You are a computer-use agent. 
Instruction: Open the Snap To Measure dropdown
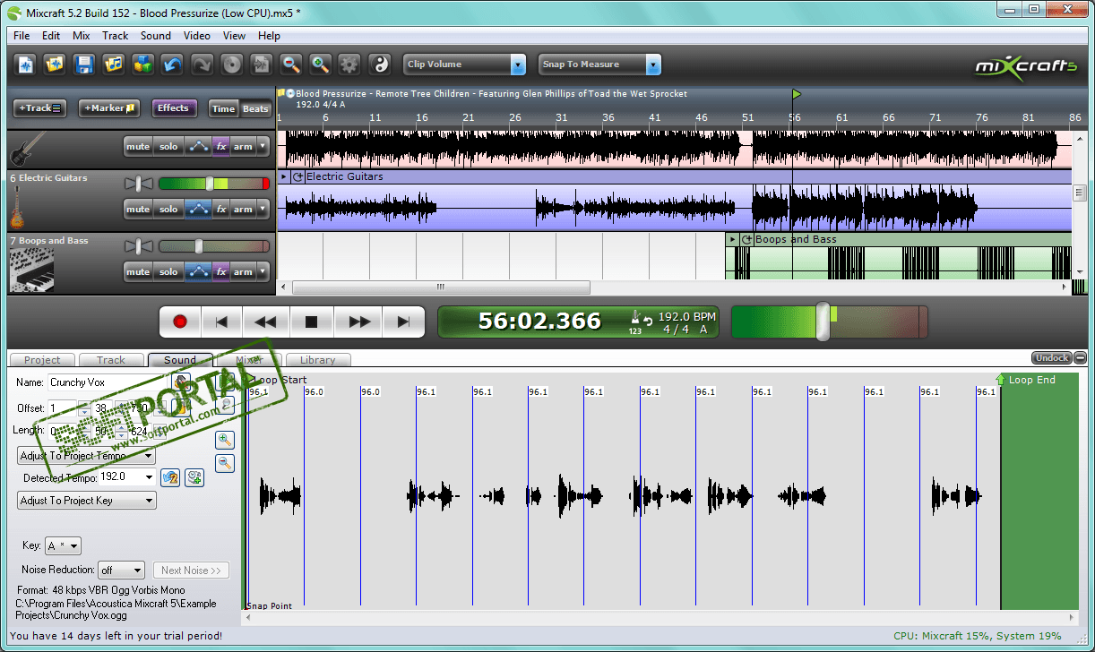coord(653,64)
